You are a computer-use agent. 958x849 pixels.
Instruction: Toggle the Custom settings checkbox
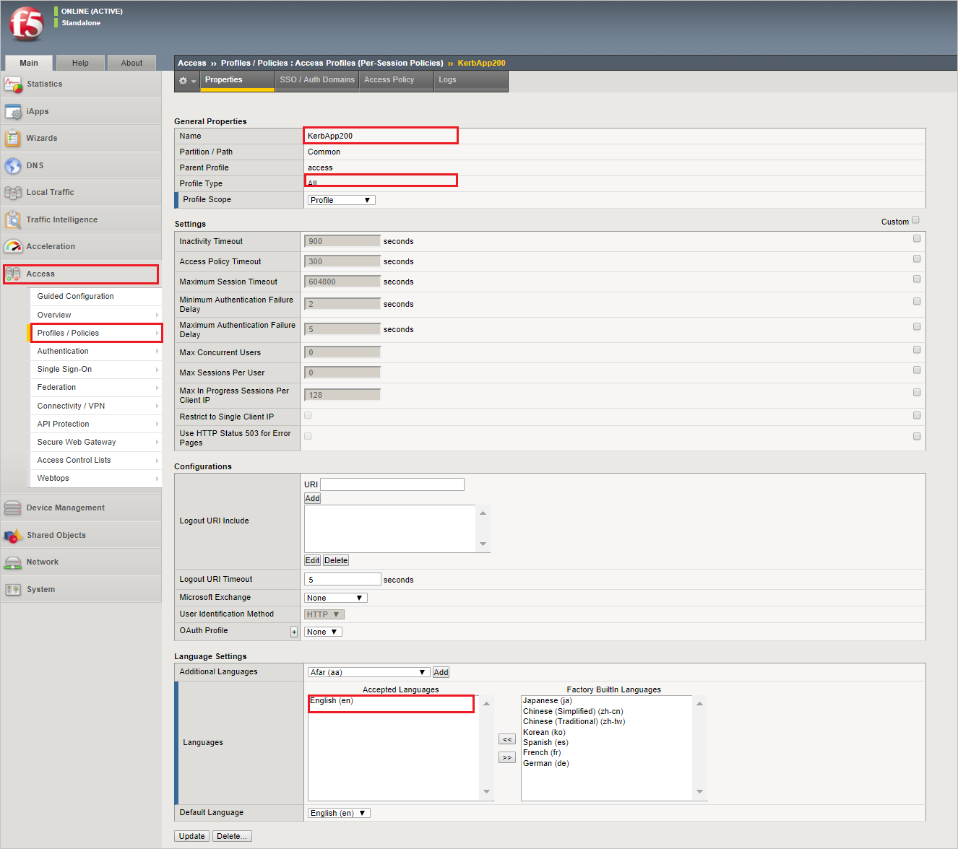(915, 220)
